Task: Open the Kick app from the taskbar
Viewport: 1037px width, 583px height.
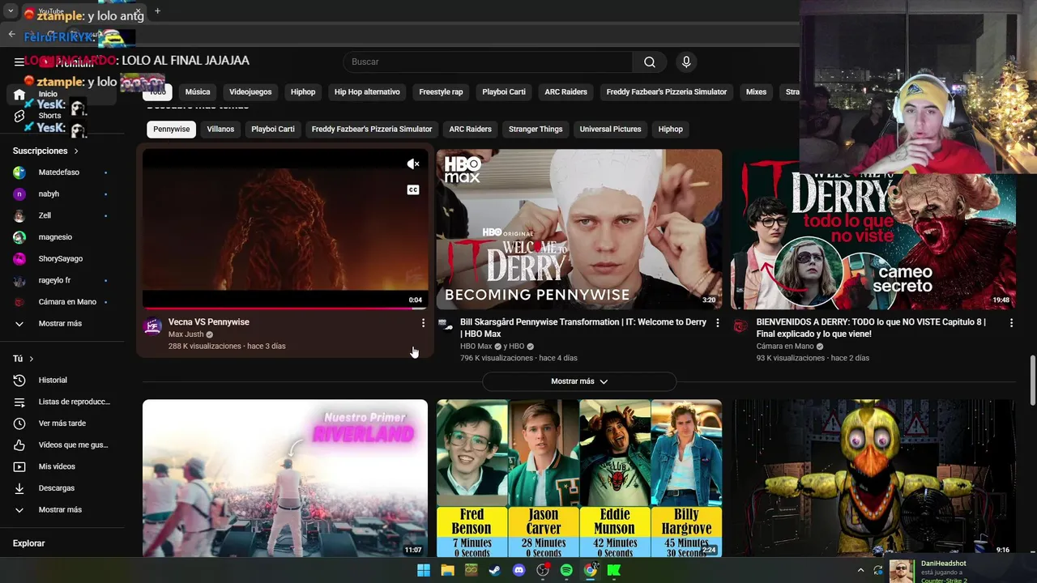Action: [614, 570]
